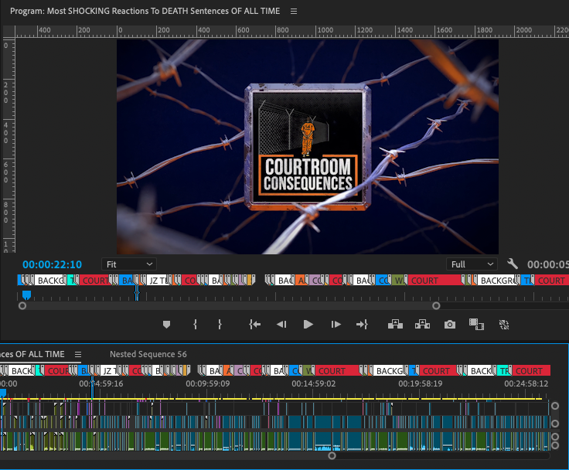Viewport: 569px width, 470px height.
Task: Go to In point
Action: pyautogui.click(x=255, y=324)
